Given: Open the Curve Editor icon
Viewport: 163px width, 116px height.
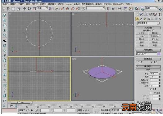Looking at the screenshot, I should (125, 9).
